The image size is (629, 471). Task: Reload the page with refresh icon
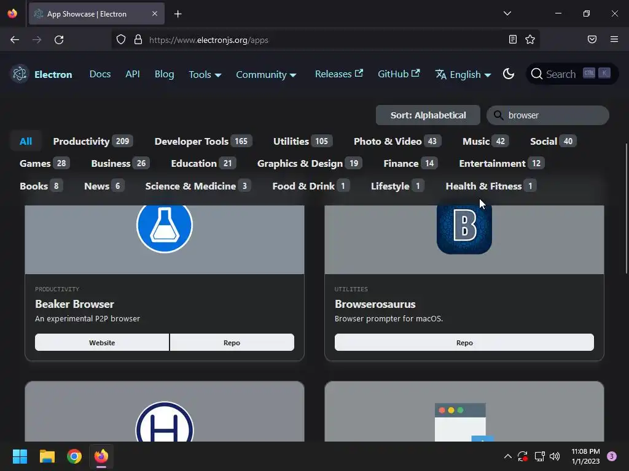click(59, 40)
